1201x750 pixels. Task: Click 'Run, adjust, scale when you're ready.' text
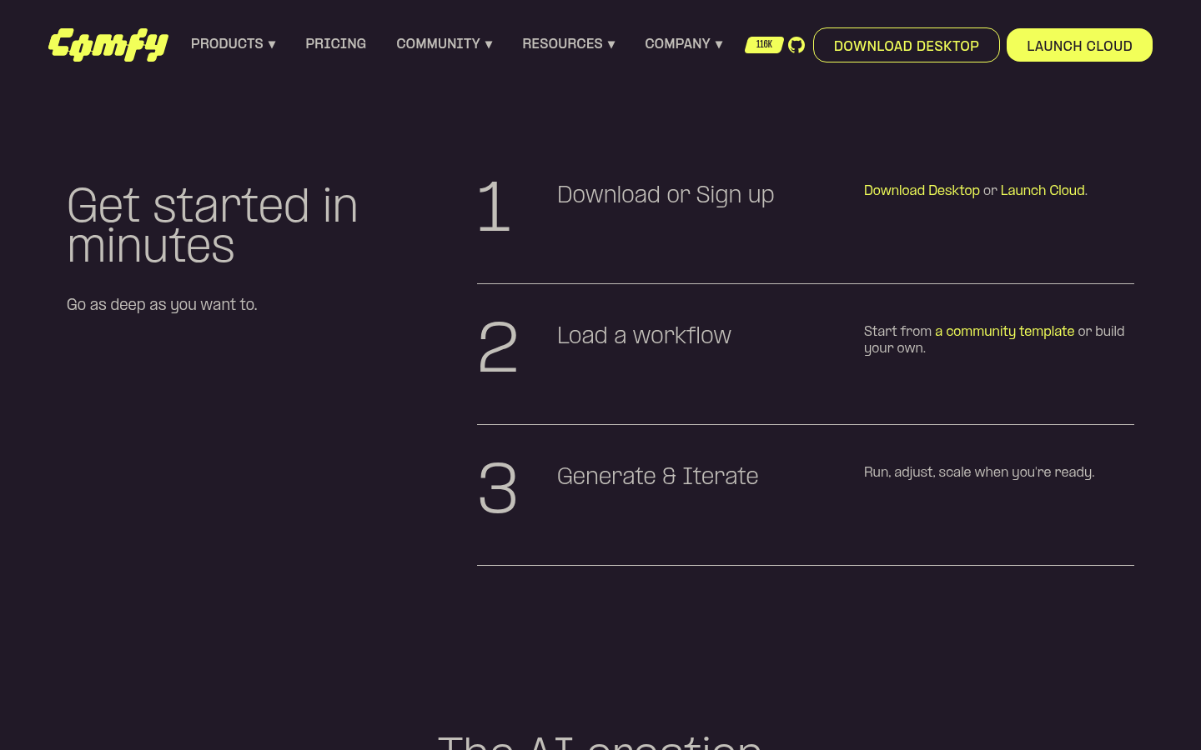click(x=979, y=472)
